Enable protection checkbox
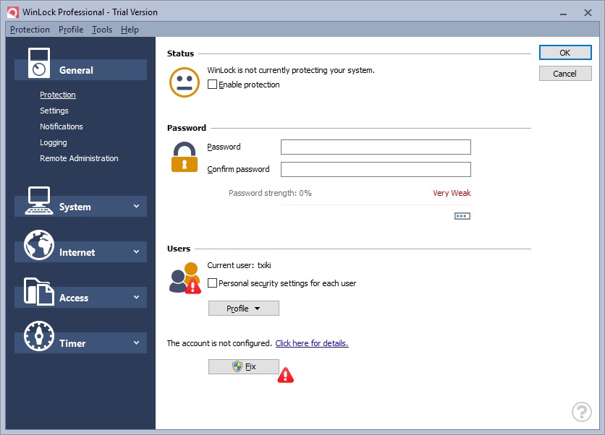 click(x=212, y=85)
